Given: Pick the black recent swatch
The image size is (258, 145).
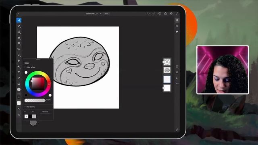Looking at the screenshot, I should coord(30,116).
